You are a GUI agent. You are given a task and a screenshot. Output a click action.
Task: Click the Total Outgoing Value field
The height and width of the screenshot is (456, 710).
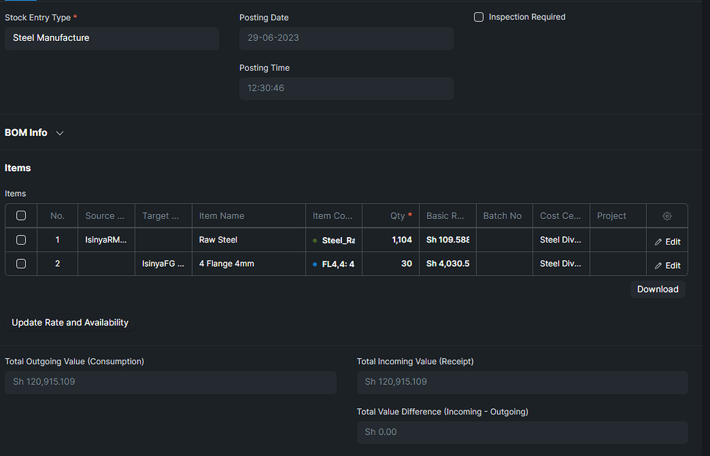point(170,382)
